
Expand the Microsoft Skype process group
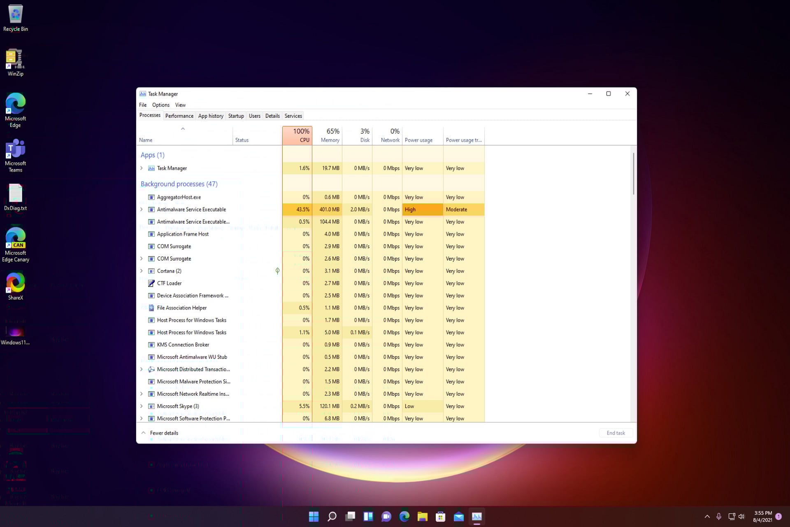tap(142, 406)
